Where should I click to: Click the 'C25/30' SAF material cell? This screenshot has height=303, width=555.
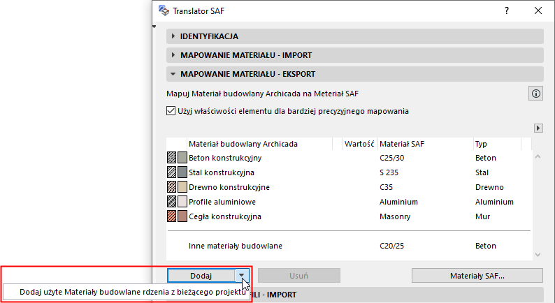pos(392,158)
